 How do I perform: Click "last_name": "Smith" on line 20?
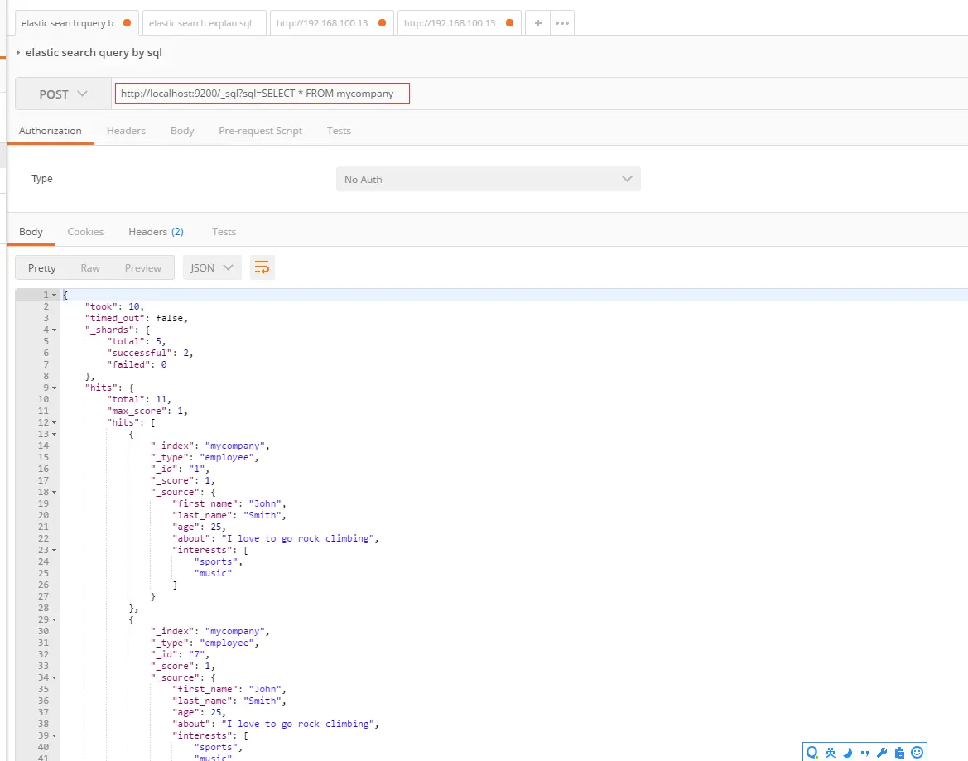click(229, 515)
